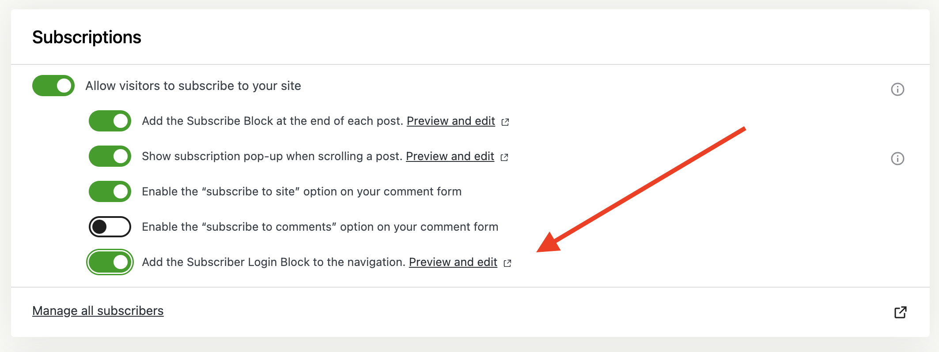Open Preview and edit for the Subscribe Block

point(451,121)
